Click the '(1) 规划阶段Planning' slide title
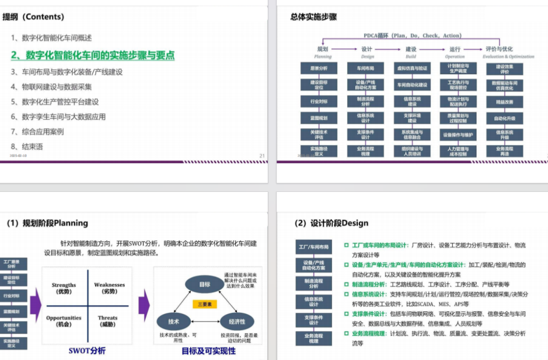This screenshot has height=360, width=548. pos(47,223)
